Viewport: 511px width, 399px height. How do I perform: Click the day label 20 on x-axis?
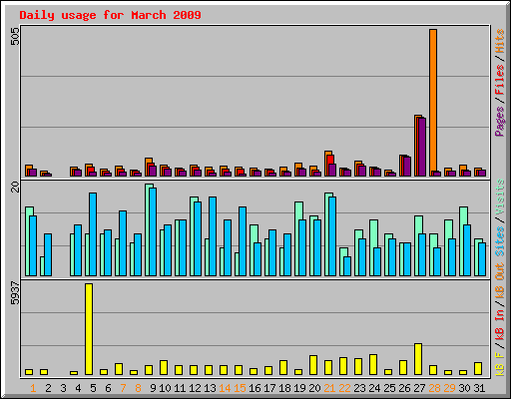click(314, 388)
